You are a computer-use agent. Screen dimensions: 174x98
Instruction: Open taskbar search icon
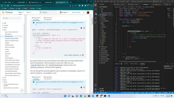coord(69,96)
